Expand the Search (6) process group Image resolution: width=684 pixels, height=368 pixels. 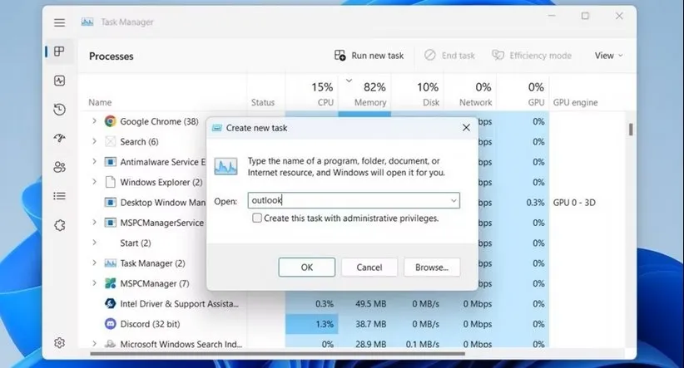(94, 141)
